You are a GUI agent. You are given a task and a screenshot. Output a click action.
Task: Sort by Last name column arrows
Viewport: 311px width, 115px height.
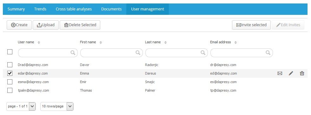(165, 42)
